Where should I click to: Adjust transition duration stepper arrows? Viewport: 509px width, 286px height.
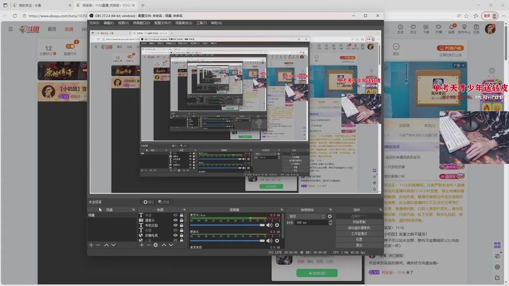330,223
